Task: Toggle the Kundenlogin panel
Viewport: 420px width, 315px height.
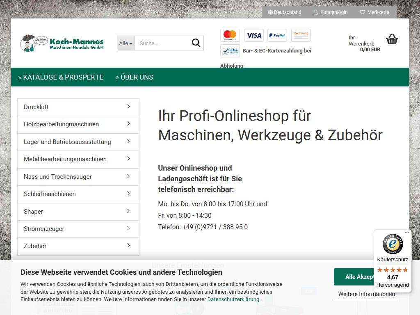Action: coord(330,12)
